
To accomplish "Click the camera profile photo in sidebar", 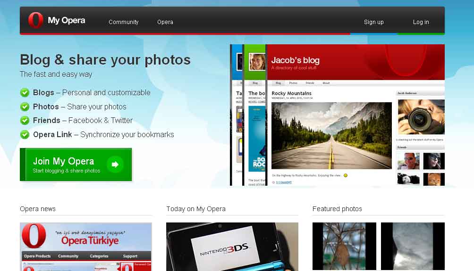I will pyautogui.click(x=421, y=117).
